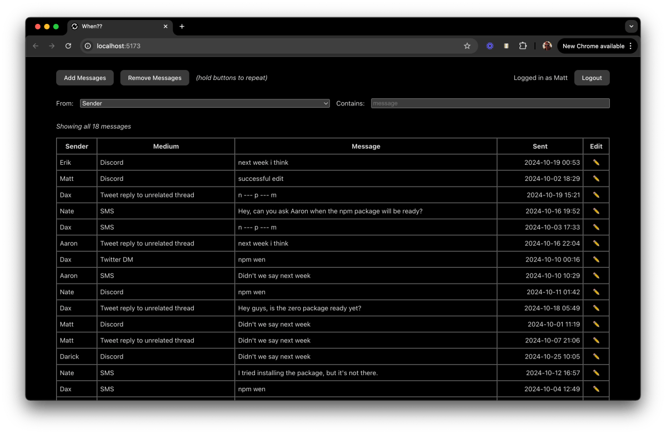
Task: Edit Dax's message sent 2024-10-19 15:21
Action: [596, 195]
